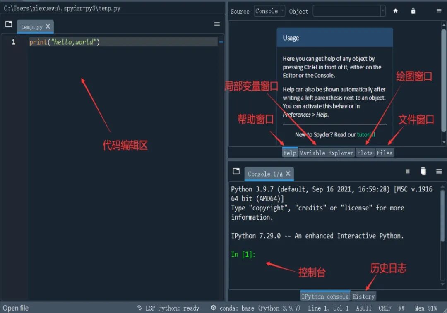Switch to the Variable Explorer tab
The image size is (447, 313).
327,153
